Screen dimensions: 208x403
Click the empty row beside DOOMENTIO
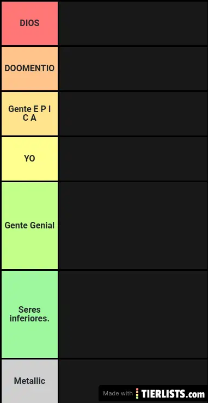(133, 69)
